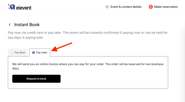
Task: Click the Request to book button
Action: [x=36, y=79]
